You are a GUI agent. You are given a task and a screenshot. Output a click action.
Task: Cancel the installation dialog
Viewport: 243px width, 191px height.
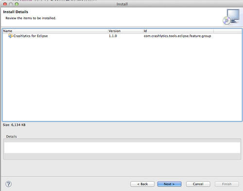coord(198,184)
